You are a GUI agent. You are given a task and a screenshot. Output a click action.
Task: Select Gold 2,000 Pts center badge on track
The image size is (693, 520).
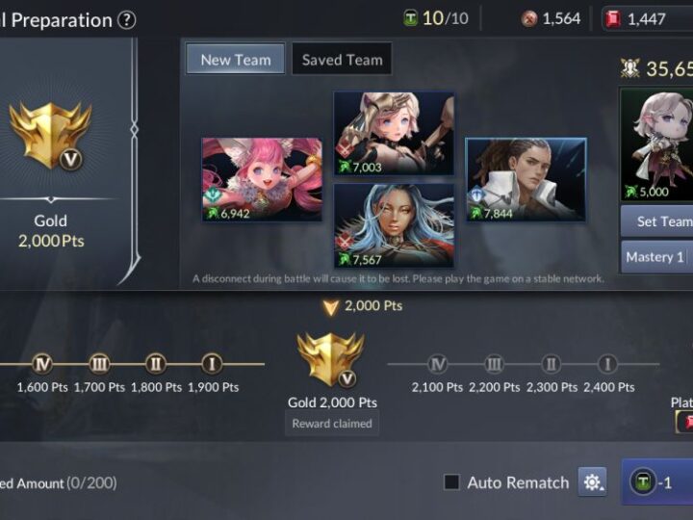tap(330, 360)
